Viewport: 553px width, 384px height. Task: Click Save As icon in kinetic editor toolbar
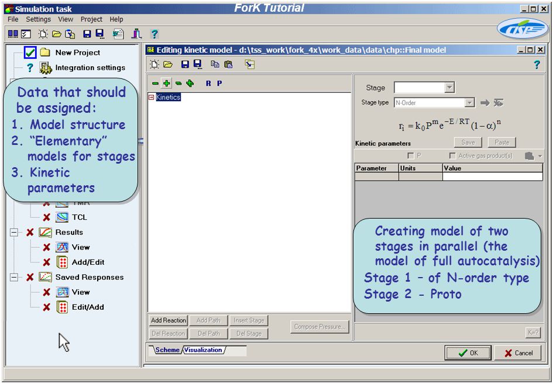tap(198, 64)
